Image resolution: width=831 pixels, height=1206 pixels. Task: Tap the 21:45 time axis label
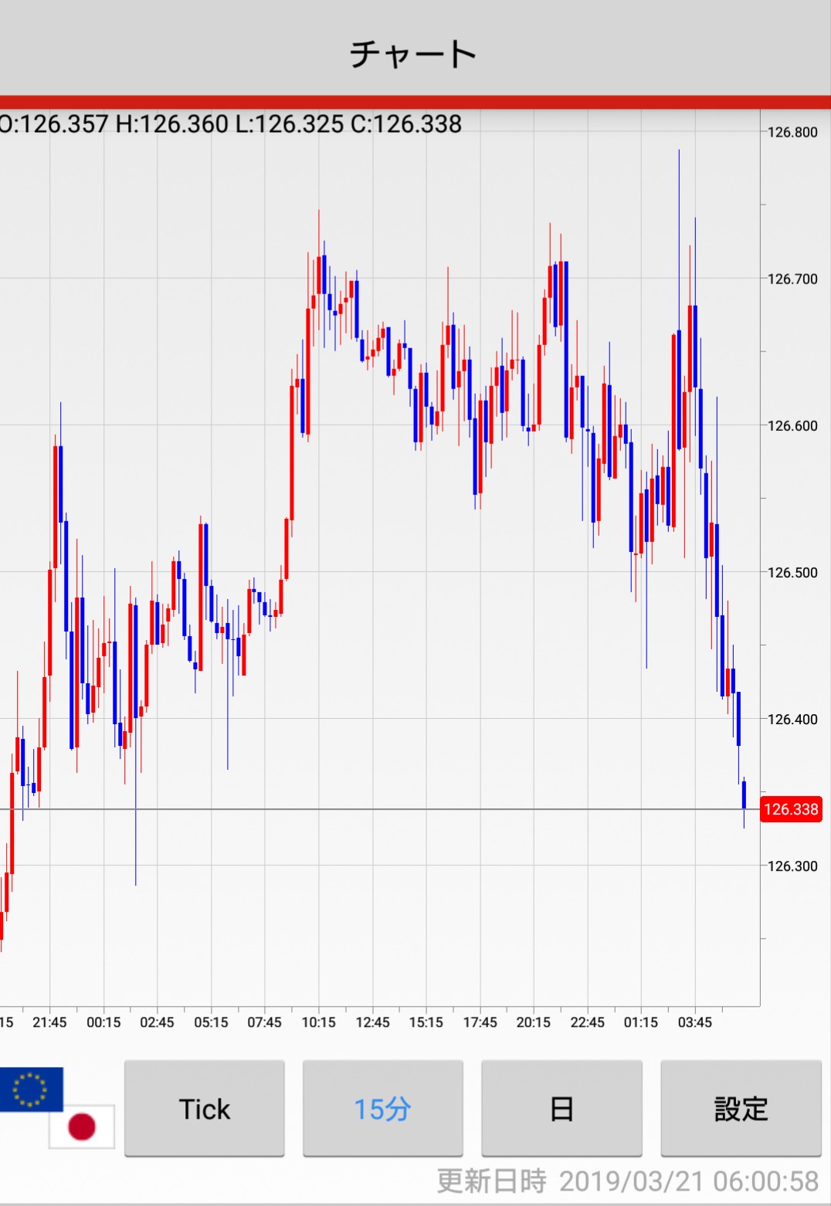click(49, 1022)
